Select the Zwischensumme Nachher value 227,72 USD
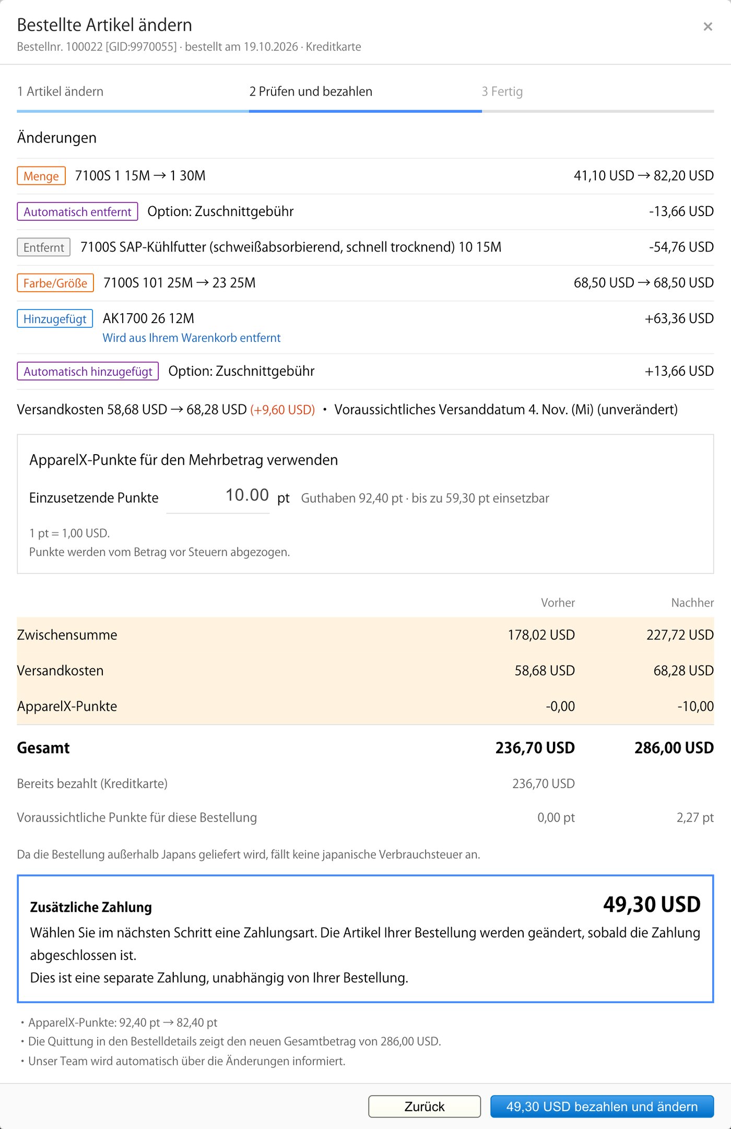Image resolution: width=731 pixels, height=1129 pixels. pyautogui.click(x=680, y=635)
